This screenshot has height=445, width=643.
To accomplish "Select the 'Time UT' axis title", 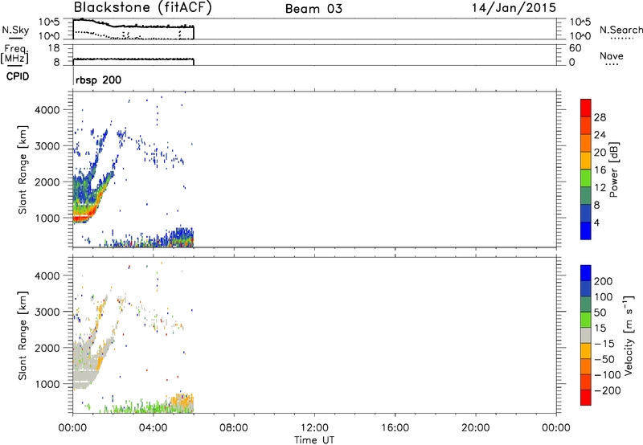I will [314, 440].
